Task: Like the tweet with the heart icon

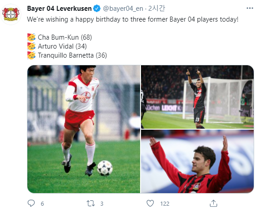Action: click(x=150, y=203)
